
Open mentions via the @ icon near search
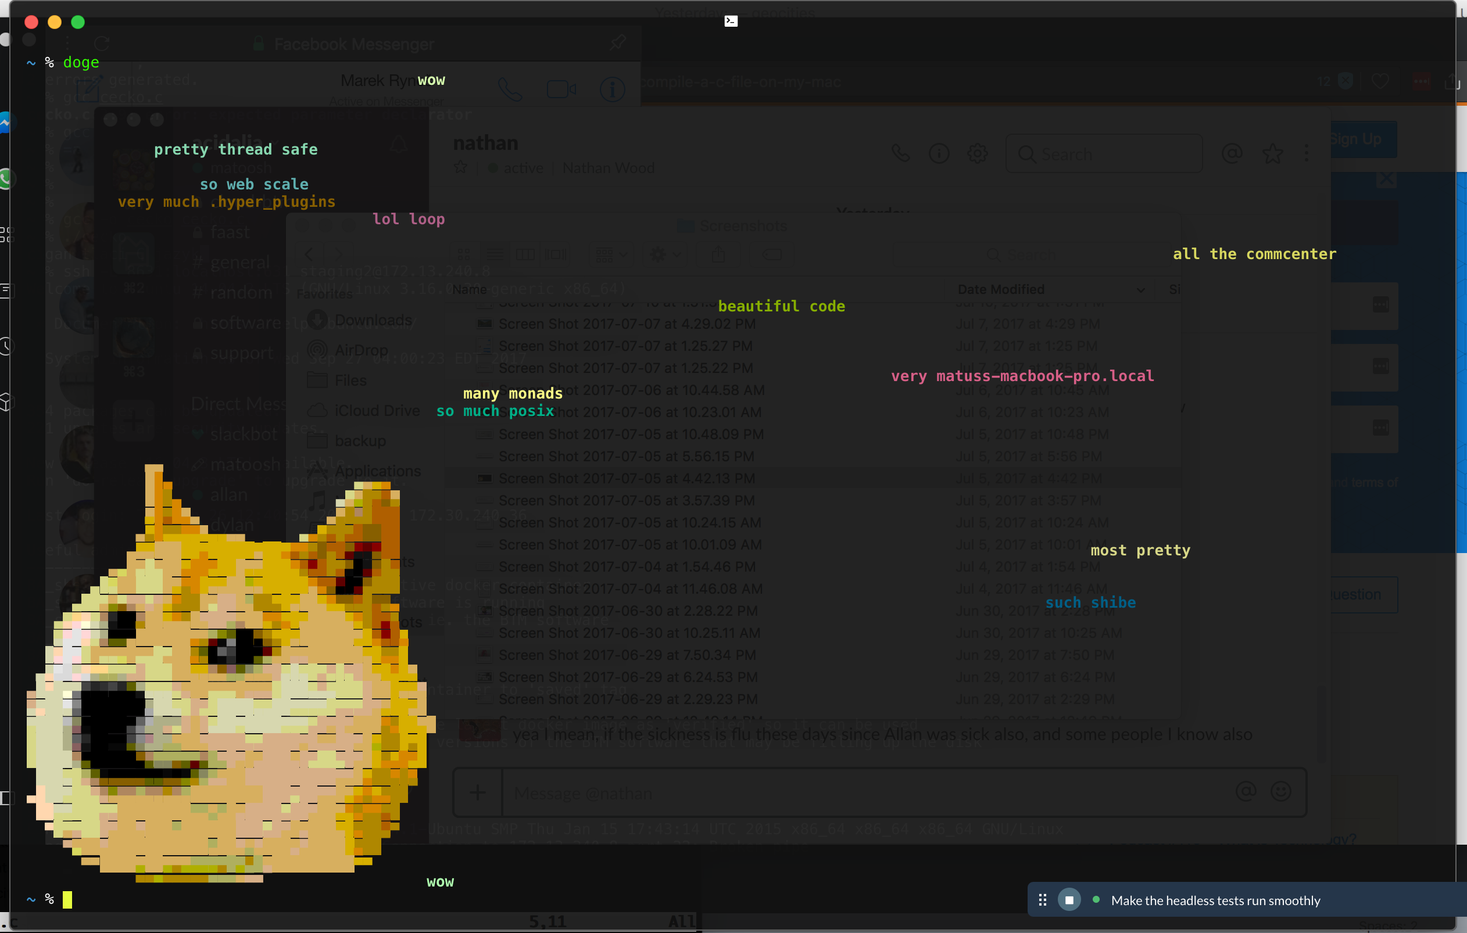coord(1233,153)
